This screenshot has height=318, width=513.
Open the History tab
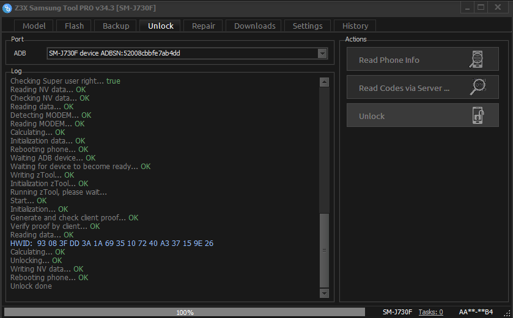[355, 26]
